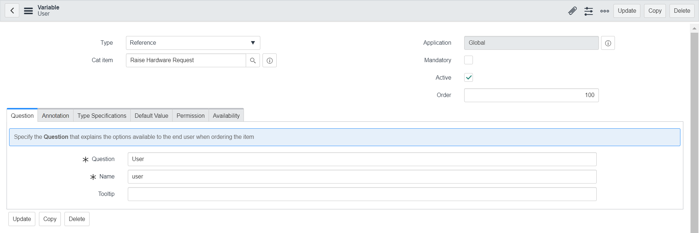The width and height of the screenshot is (699, 233).
Task: Focus the Cat item field
Action: 186,60
